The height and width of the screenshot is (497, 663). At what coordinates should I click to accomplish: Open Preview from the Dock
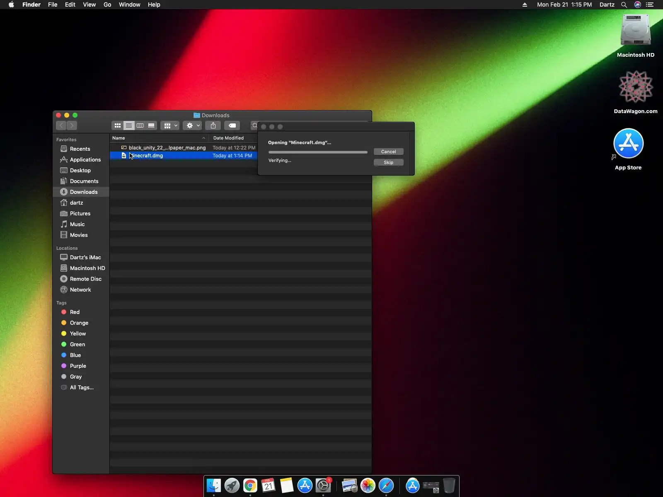tap(350, 485)
